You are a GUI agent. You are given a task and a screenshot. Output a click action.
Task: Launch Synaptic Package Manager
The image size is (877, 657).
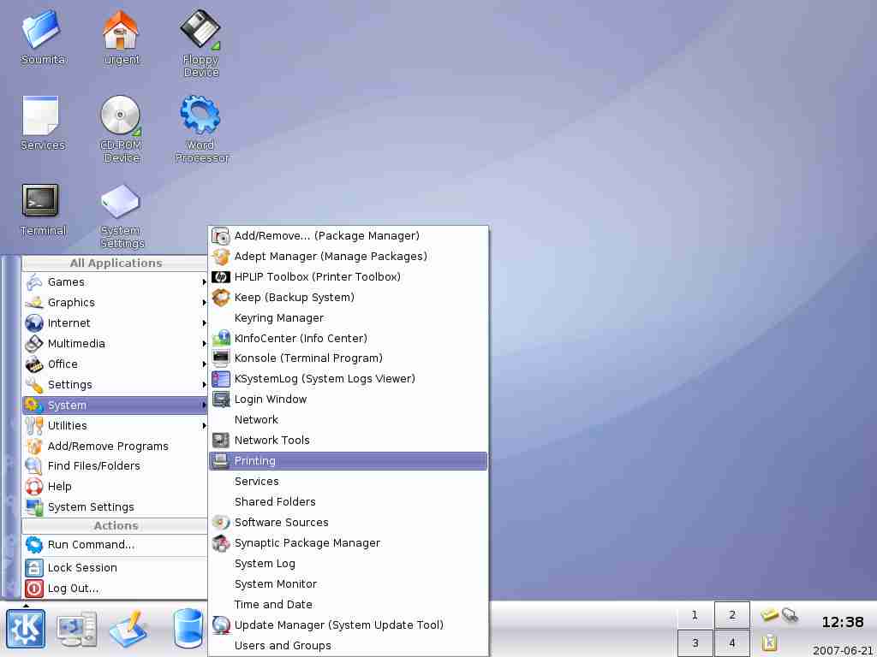pyautogui.click(x=348, y=543)
